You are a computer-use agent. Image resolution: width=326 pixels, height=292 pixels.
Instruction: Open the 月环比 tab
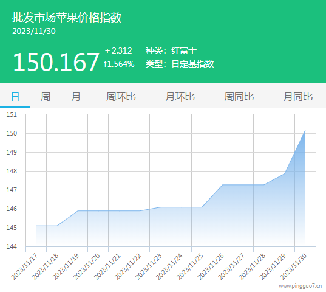[x=180, y=97]
